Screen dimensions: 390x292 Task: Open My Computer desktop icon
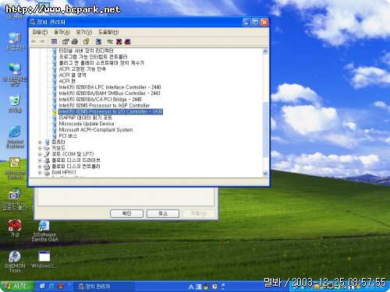(15, 41)
